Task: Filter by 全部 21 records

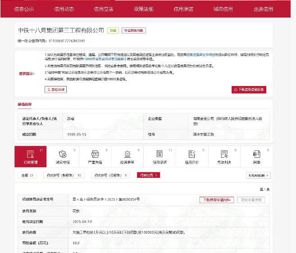Action: [27, 175]
